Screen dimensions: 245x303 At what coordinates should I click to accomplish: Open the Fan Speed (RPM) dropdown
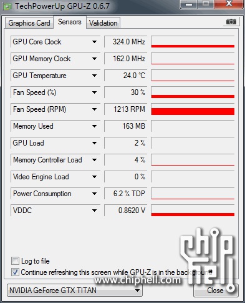94,109
